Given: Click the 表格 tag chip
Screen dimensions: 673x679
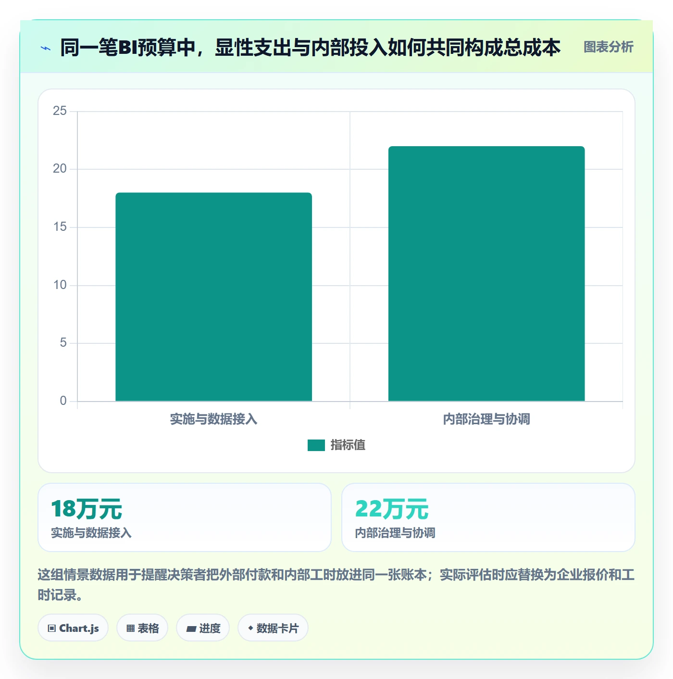Looking at the screenshot, I should [x=142, y=628].
